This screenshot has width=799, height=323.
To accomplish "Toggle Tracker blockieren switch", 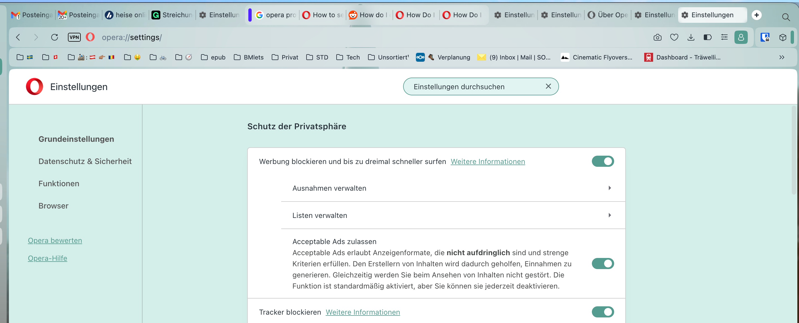I will coord(602,312).
